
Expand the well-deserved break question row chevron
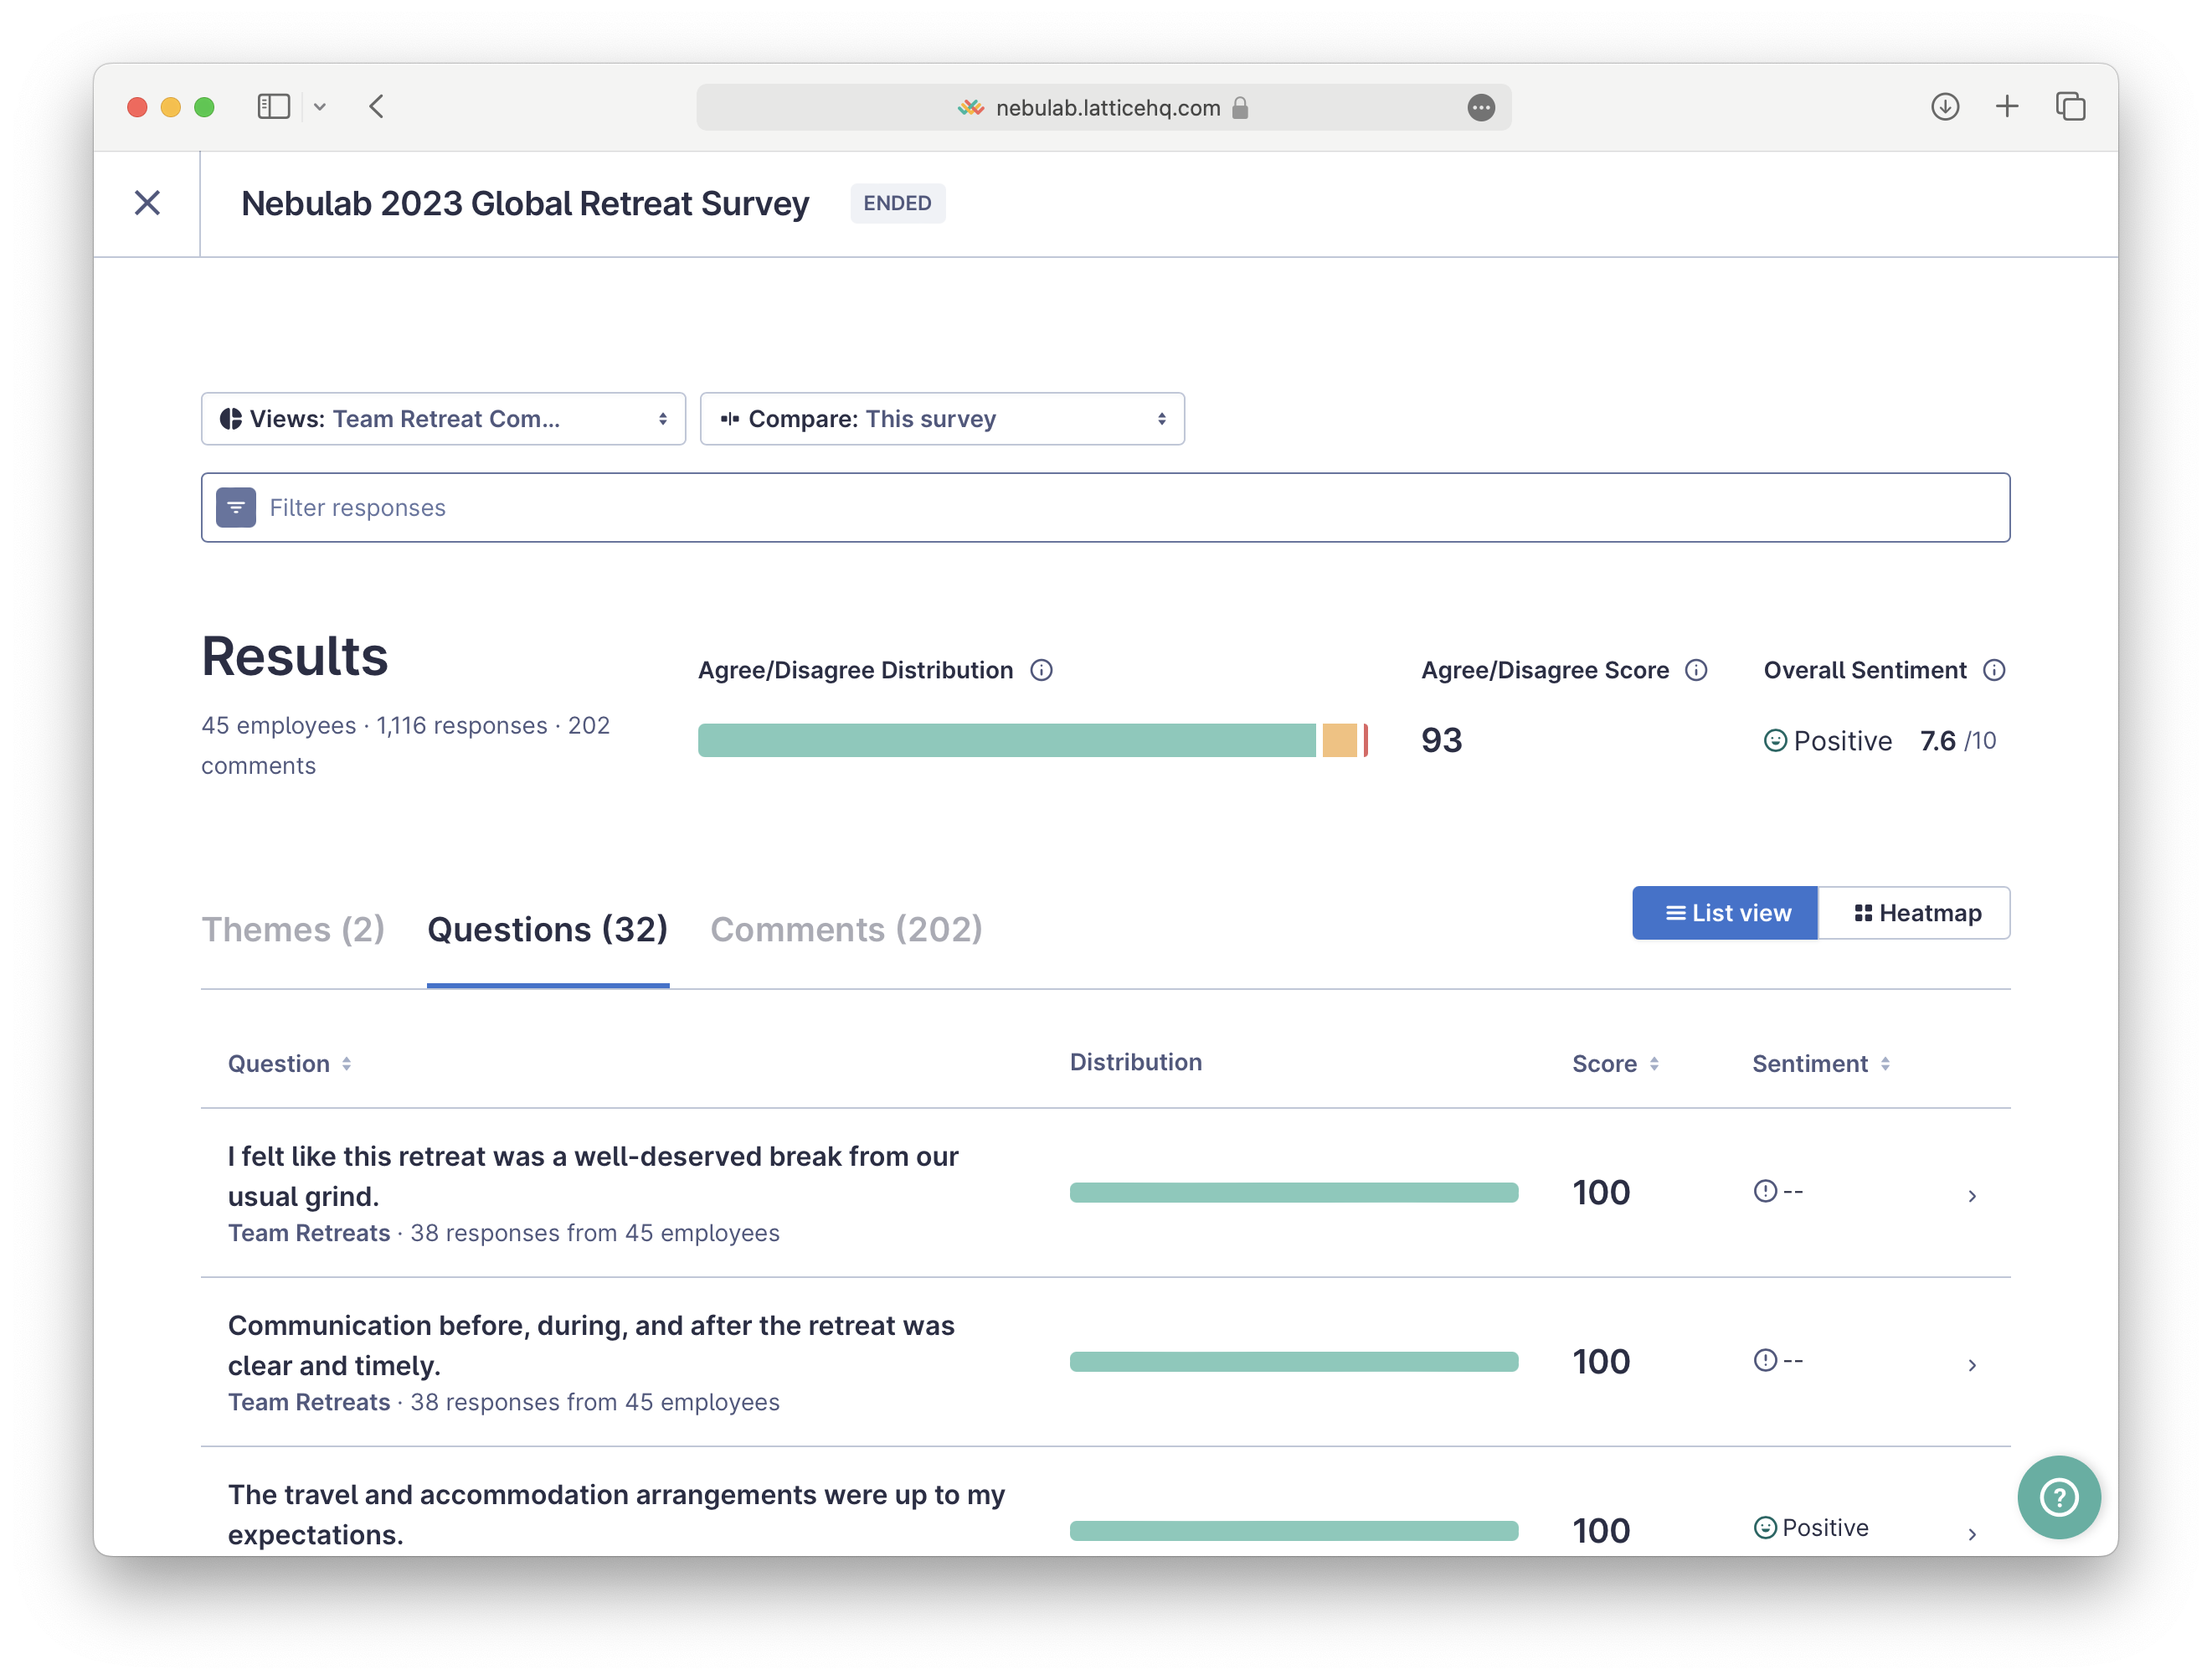(x=1972, y=1196)
